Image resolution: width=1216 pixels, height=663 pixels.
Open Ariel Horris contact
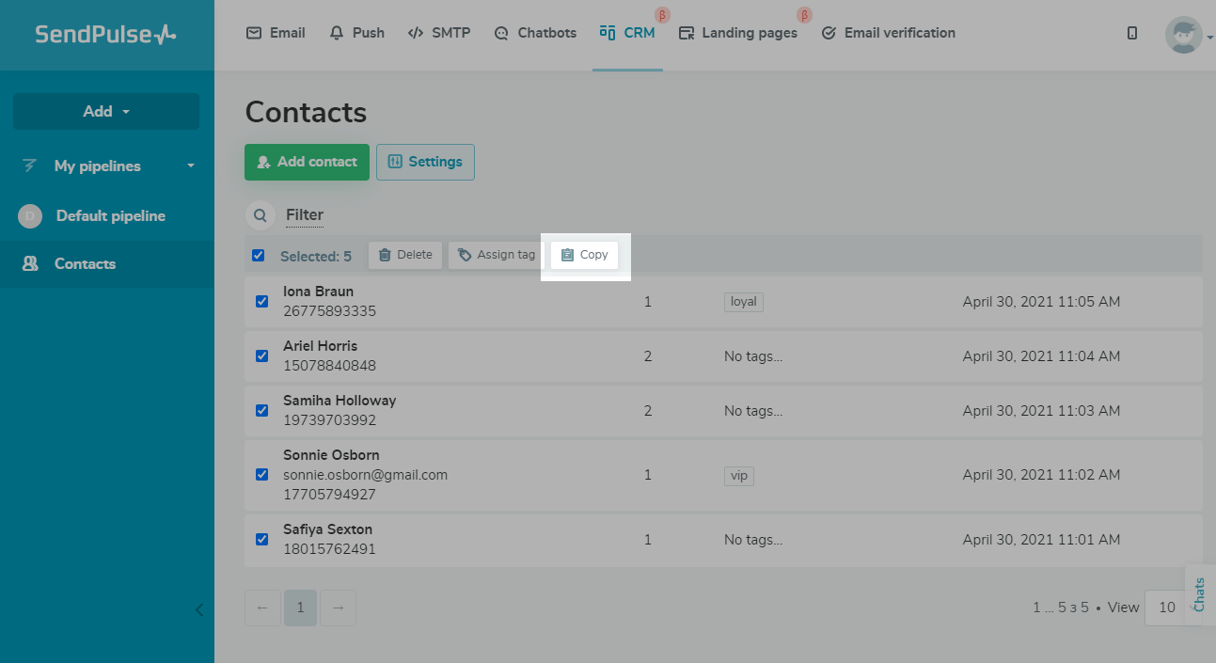point(321,346)
